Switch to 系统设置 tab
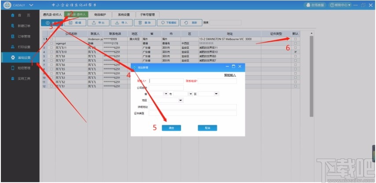This screenshot has width=376, height=183. point(124,15)
